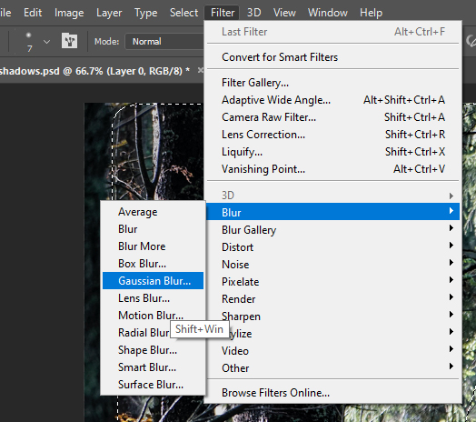Open the View menu
This screenshot has height=422, width=476.
pos(284,13)
